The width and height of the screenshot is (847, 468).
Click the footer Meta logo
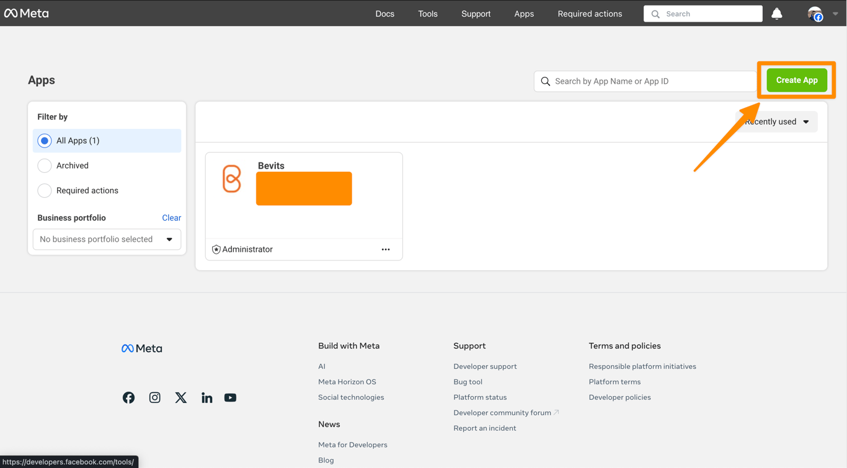click(142, 348)
